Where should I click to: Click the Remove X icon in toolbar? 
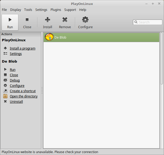pyautogui.click(x=65, y=20)
